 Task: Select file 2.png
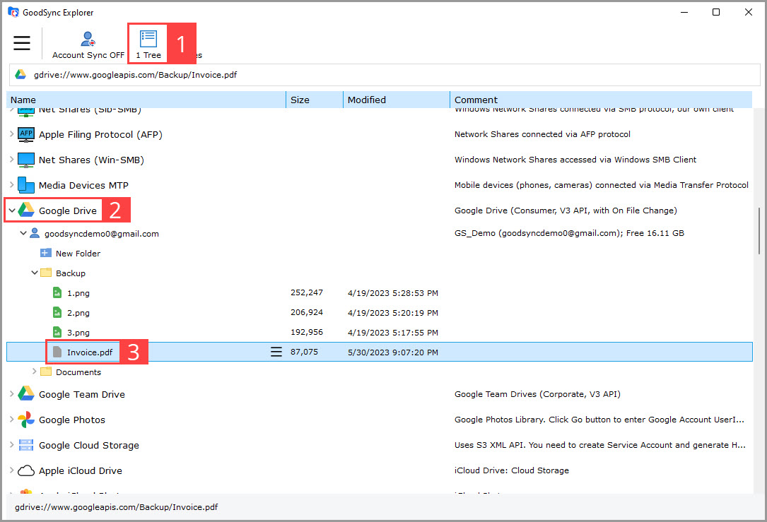tap(78, 313)
